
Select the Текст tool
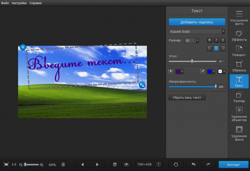(239, 81)
